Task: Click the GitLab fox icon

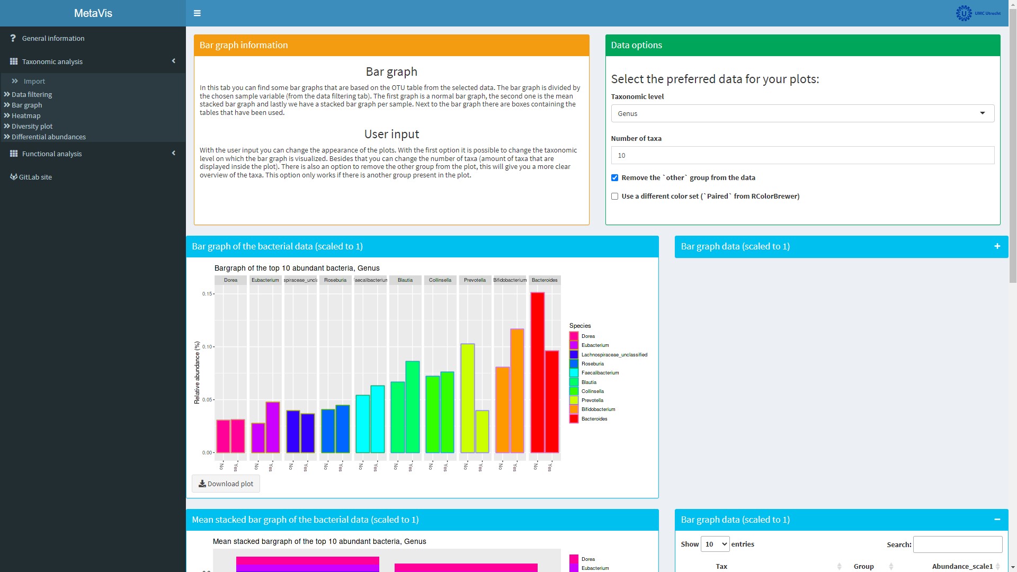Action: [14, 177]
